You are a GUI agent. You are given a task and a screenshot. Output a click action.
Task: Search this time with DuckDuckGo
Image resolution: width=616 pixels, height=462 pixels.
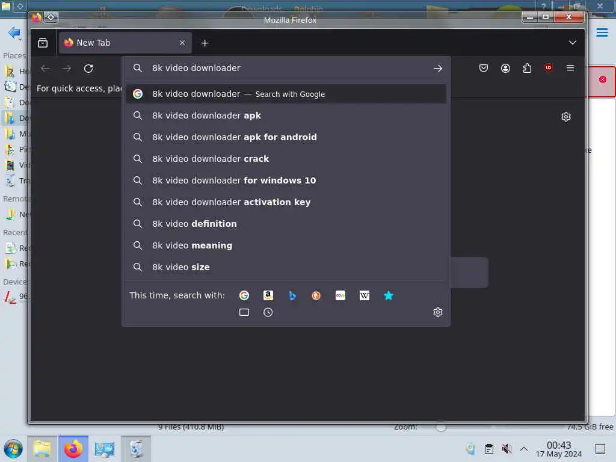point(316,295)
